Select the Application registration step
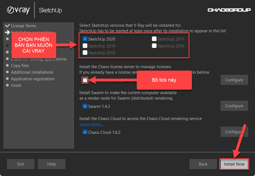This screenshot has width=255, height=176. click(33, 79)
